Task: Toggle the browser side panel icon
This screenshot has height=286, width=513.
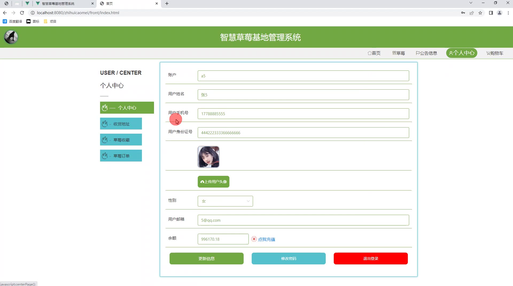Action: (x=491, y=13)
